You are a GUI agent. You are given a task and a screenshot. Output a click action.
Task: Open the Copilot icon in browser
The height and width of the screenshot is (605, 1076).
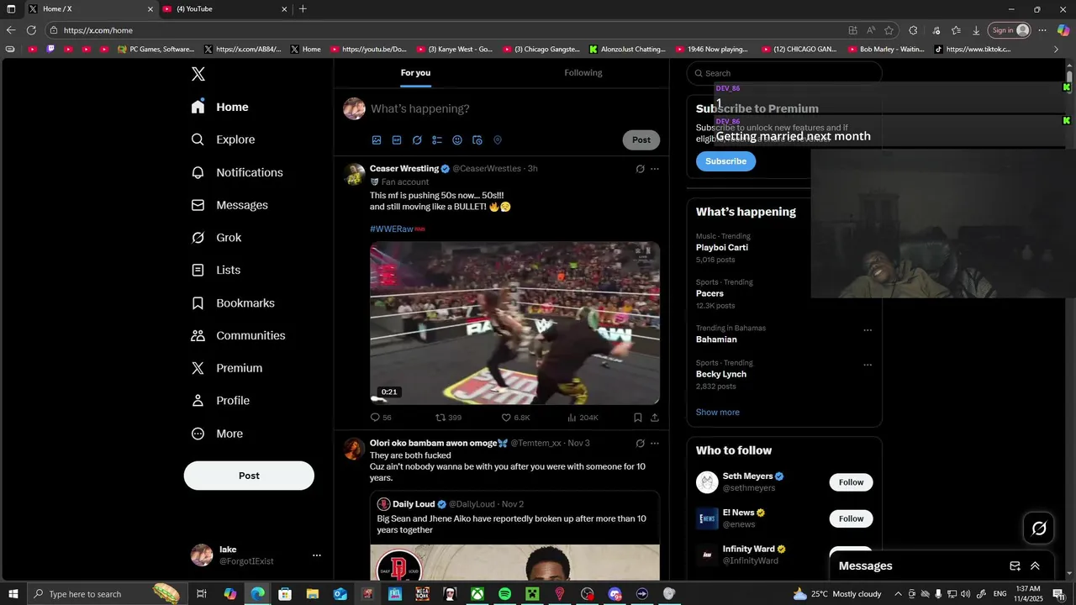(1063, 30)
